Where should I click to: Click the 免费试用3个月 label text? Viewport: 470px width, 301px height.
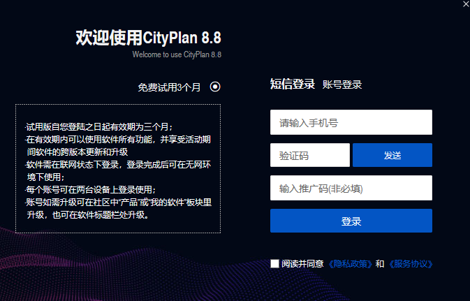pos(169,87)
